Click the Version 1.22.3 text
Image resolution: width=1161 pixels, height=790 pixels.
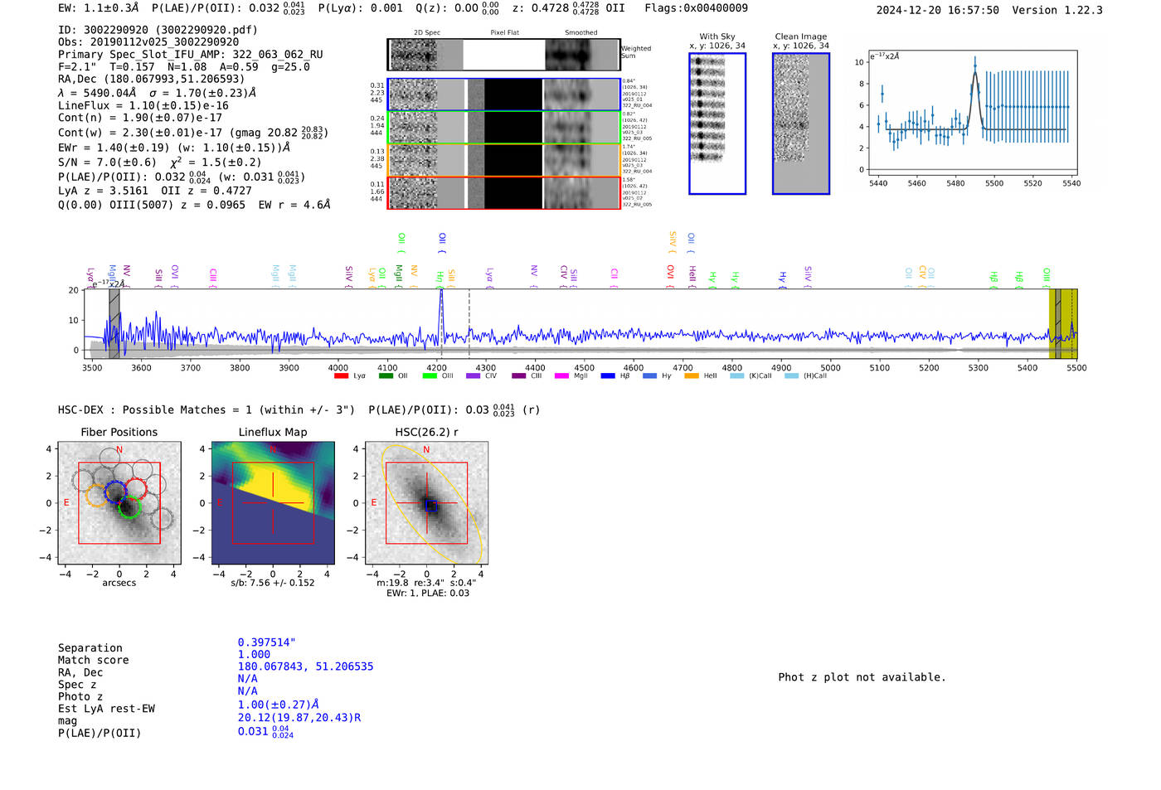(x=1057, y=10)
